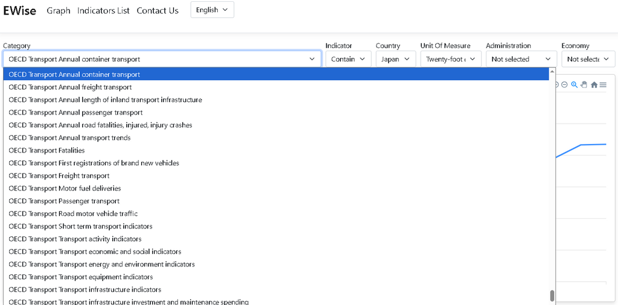618x305 pixels.
Task: Open the Administration dropdown
Action: point(521,59)
